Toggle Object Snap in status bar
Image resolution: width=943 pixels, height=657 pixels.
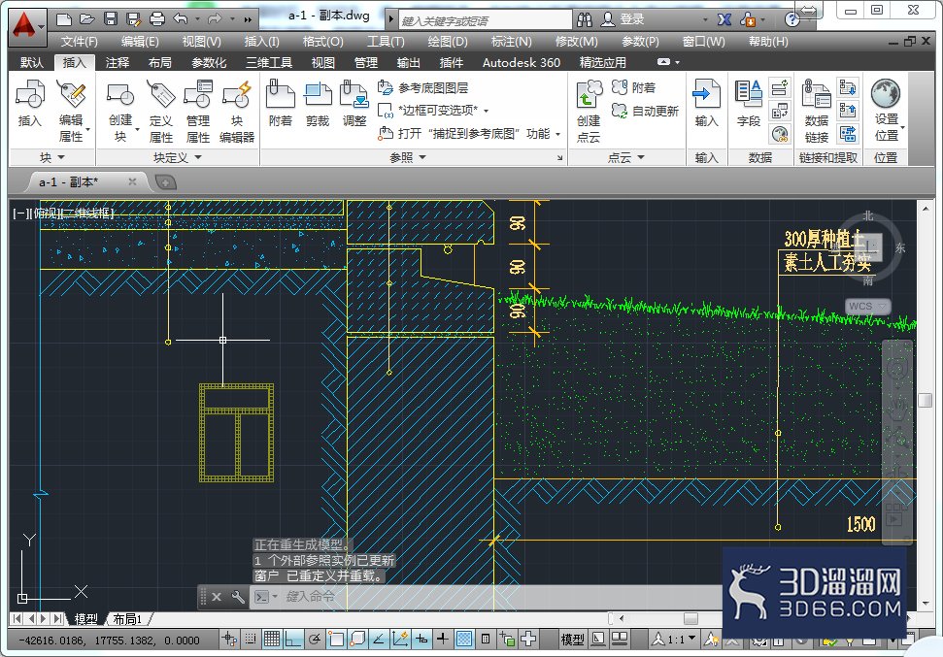click(336, 639)
